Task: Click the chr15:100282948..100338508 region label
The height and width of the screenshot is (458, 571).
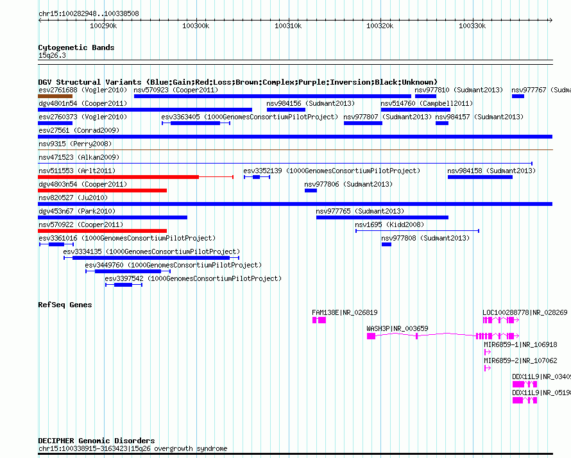Action: tap(89, 13)
